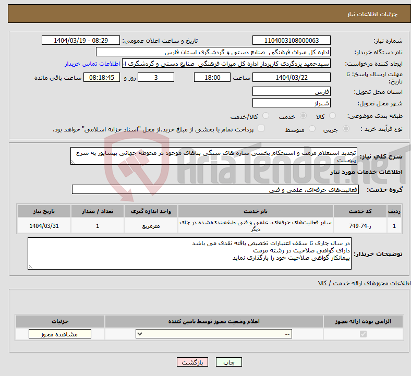Screen dimensions: 411x376
Task: Click the تعداد / مقدار column header
Action: pyautogui.click(x=97, y=211)
